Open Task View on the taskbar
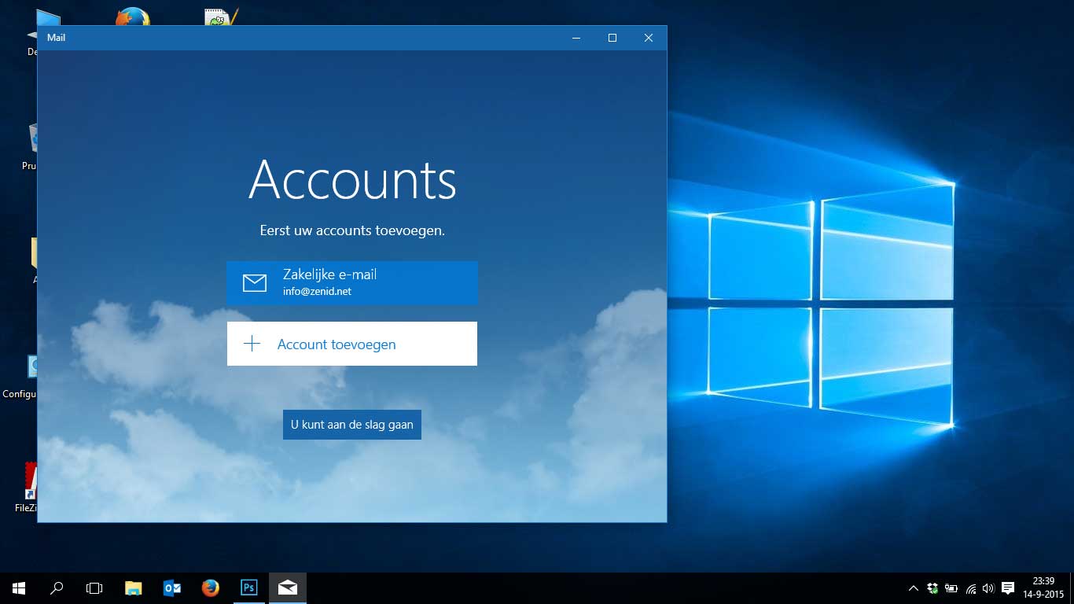This screenshot has height=604, width=1074. (x=94, y=588)
